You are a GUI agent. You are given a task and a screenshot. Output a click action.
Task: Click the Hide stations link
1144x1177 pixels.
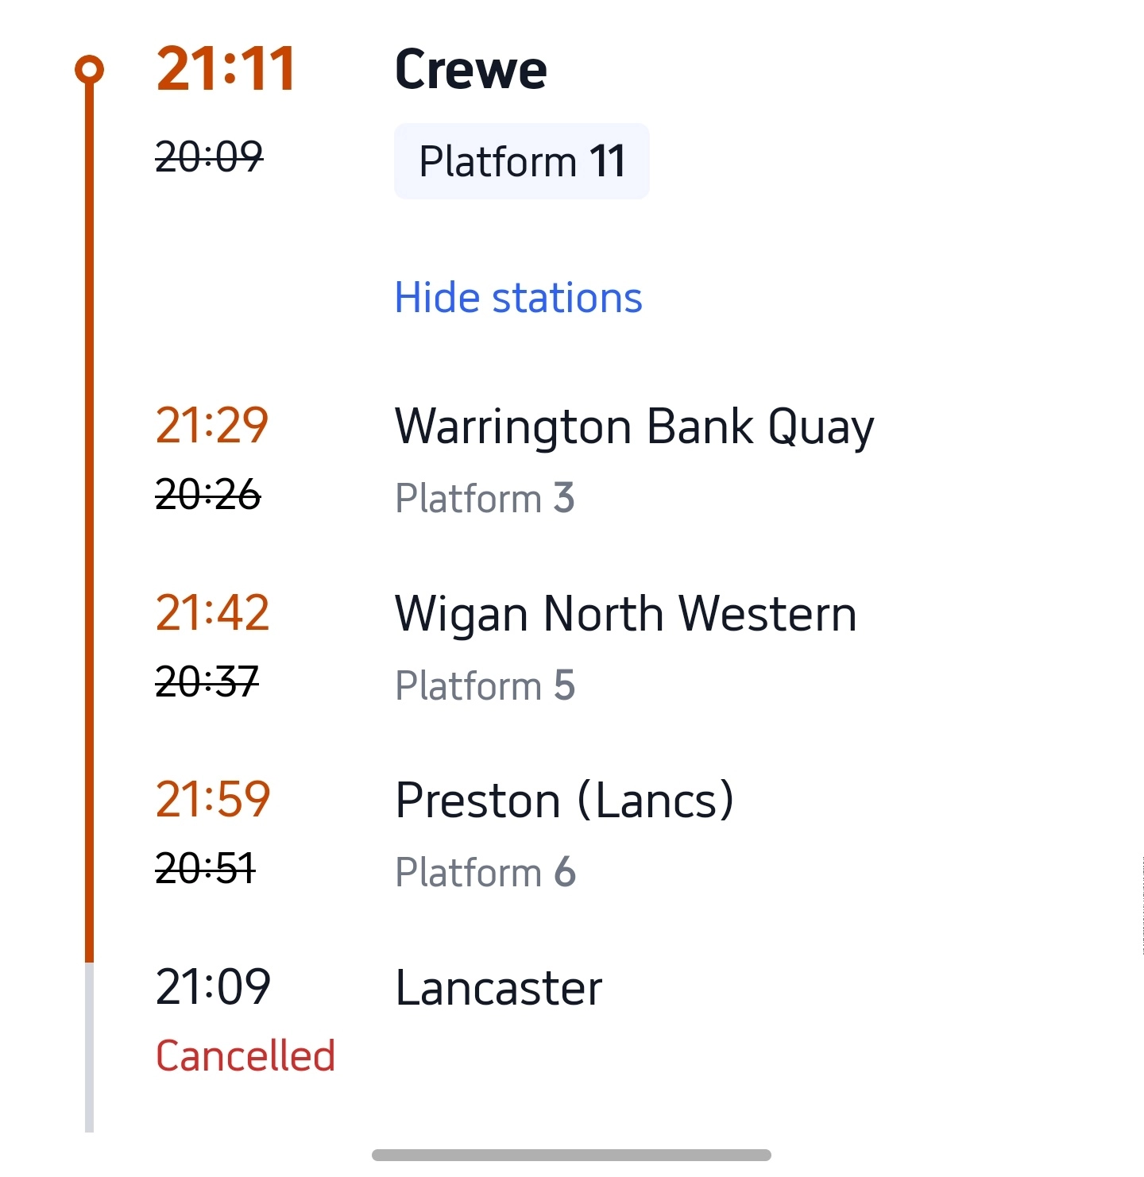(x=518, y=299)
